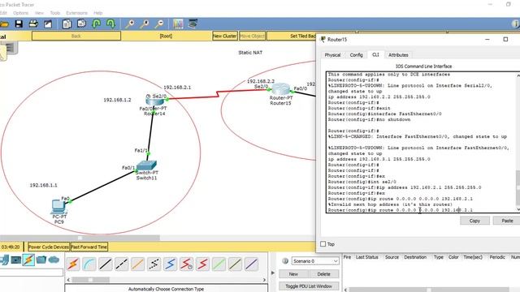520x292 pixels.
Task: Click the New scenario button
Action: pos(293,274)
